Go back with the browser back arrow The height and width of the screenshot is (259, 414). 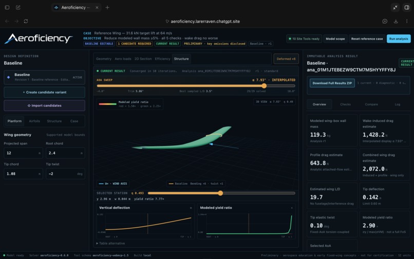[7, 21]
